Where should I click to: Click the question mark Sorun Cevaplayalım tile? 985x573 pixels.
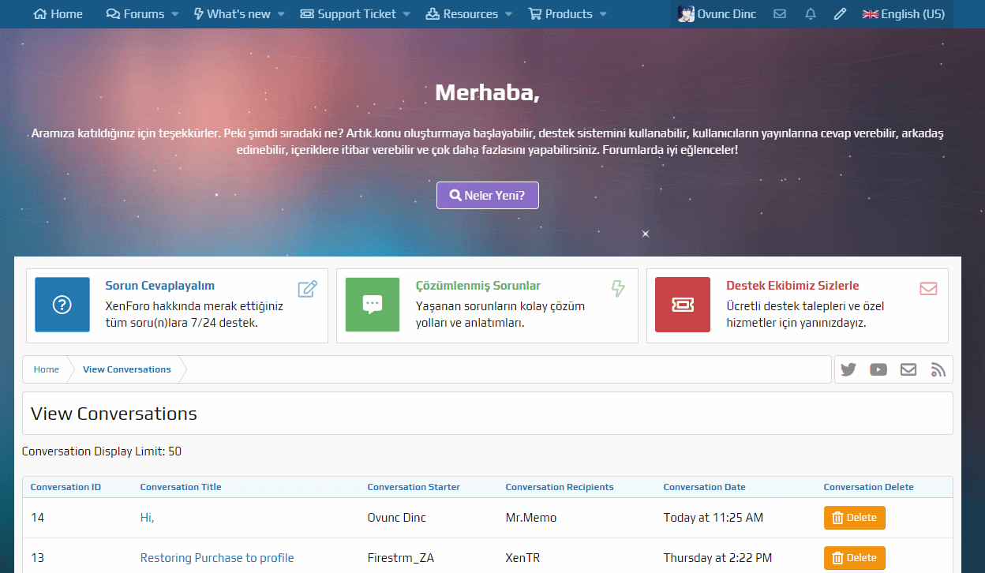pos(62,305)
